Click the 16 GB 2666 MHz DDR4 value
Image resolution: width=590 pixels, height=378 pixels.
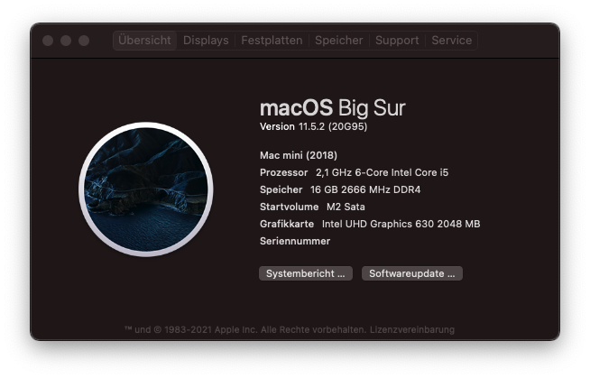pos(365,189)
